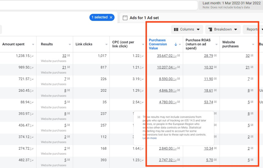Viewport: 263px width, 168px height.
Task: Click ROAS value 10.32
Action: click(208, 68)
